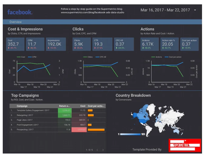Click the CPC All legend item in middle chart
The image size is (206, 159).
(x=101, y=57)
